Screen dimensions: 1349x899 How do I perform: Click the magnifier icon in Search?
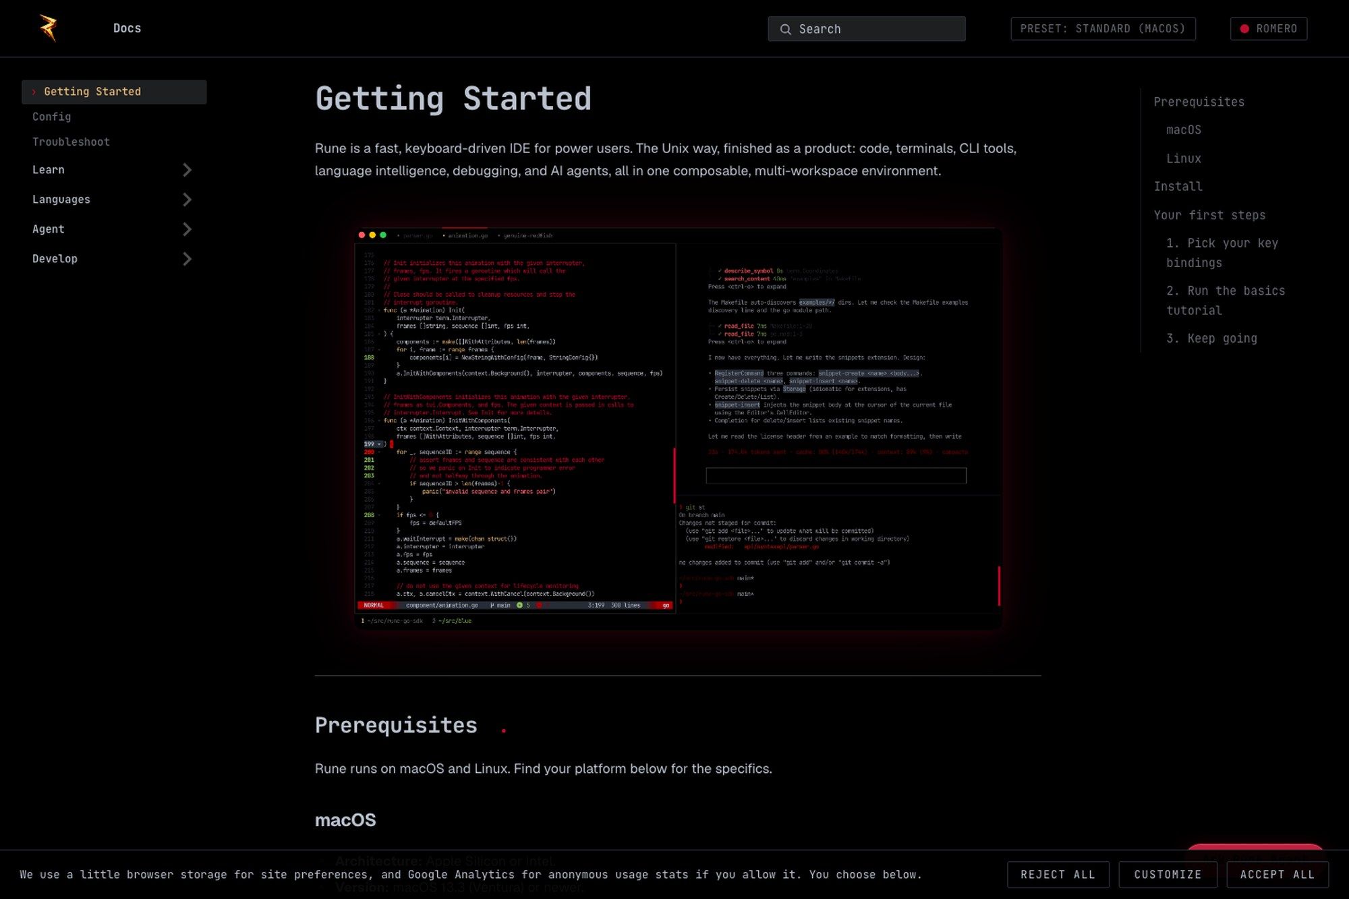click(785, 29)
